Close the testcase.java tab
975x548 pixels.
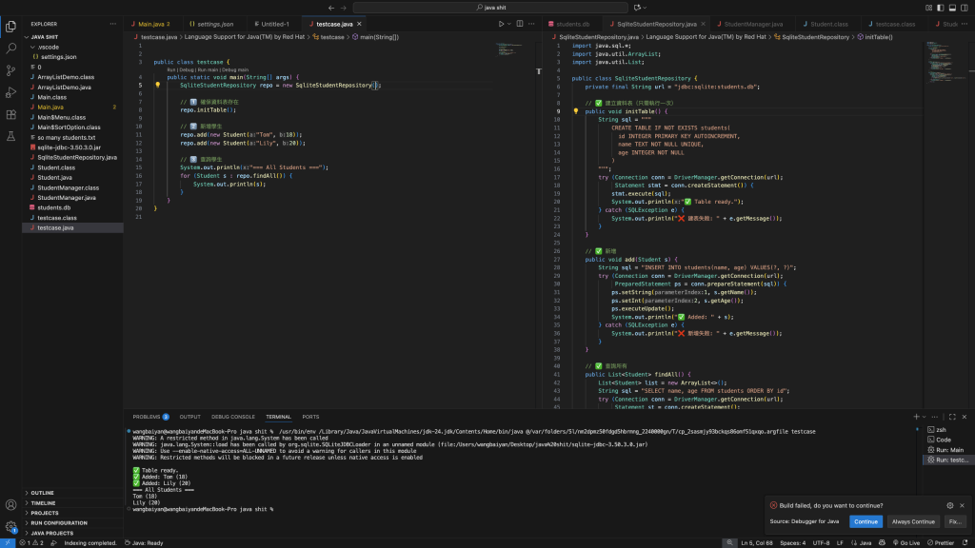[x=359, y=24]
